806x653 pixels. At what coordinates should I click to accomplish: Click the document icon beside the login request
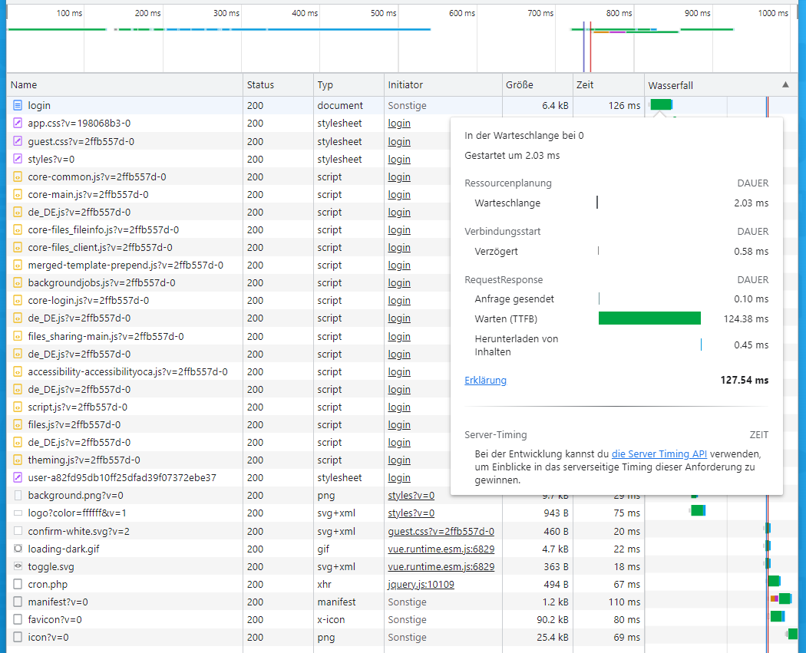coord(18,105)
